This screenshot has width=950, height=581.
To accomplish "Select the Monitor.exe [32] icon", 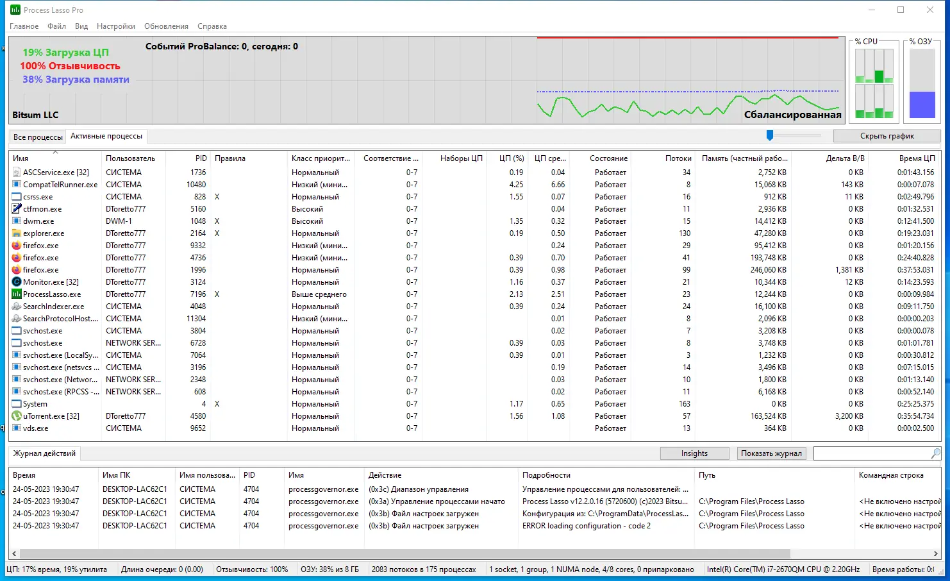I will pos(17,282).
